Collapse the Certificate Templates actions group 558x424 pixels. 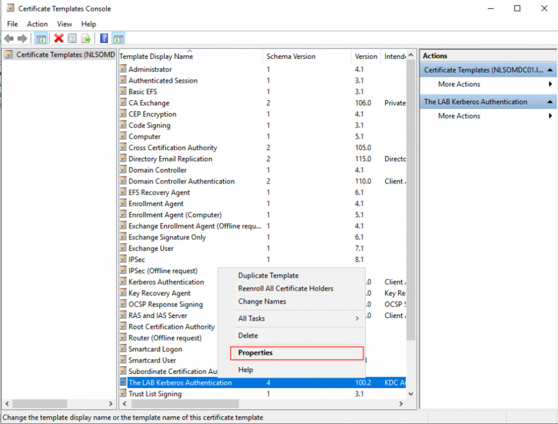(x=550, y=69)
